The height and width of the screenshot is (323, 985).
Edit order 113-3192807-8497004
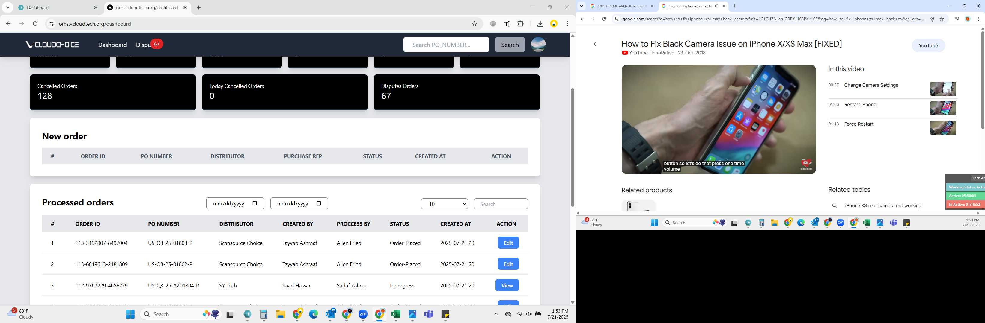point(508,243)
